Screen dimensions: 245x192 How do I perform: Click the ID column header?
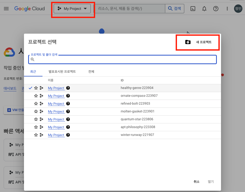(x=122, y=80)
